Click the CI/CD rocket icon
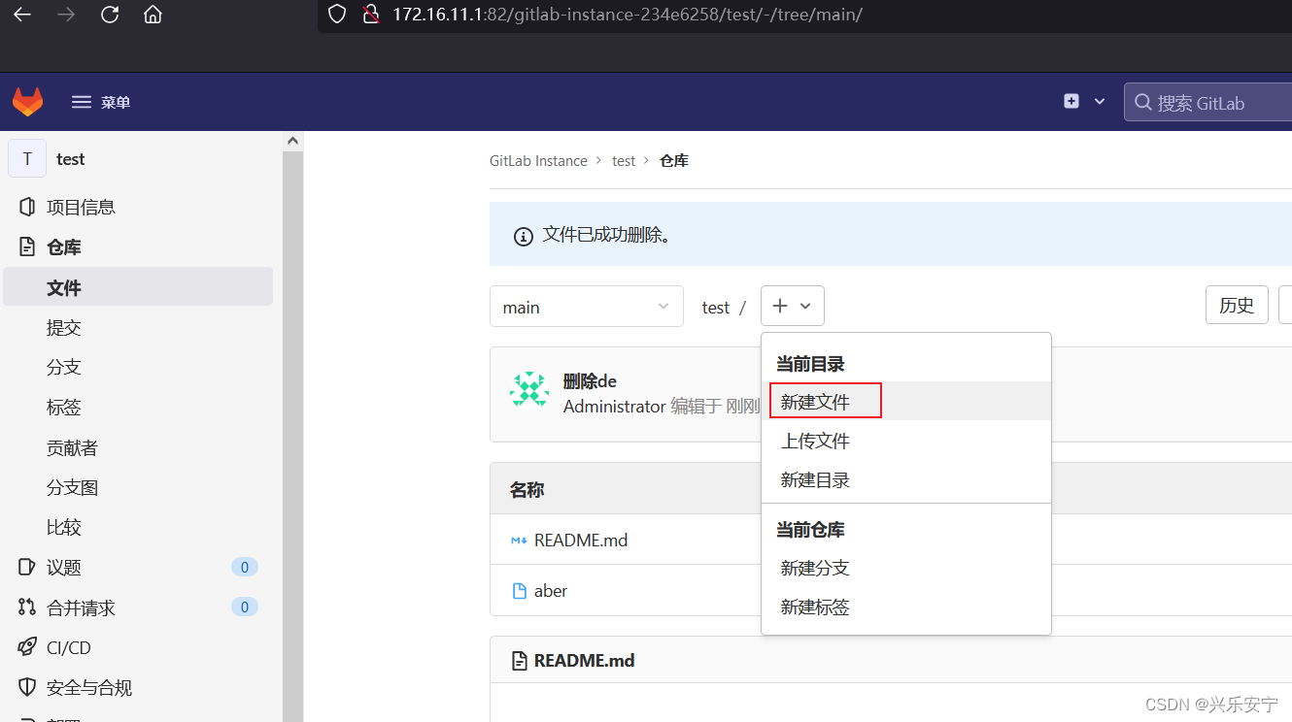The width and height of the screenshot is (1292, 722). [27, 647]
